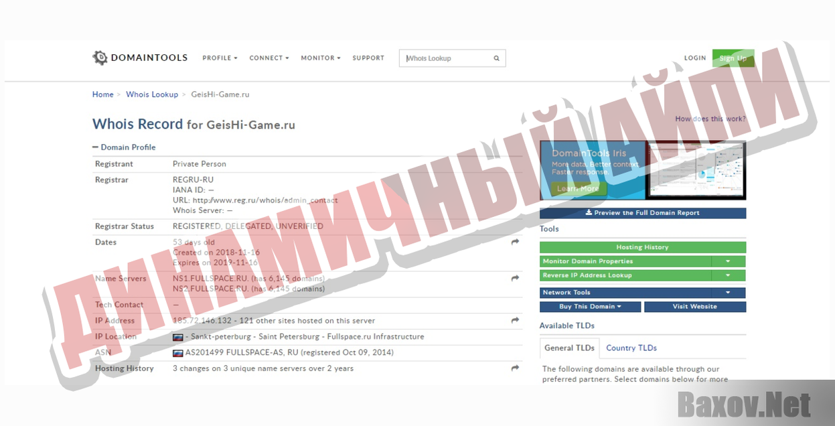Open Whois Lookup breadcrumb link
835x426 pixels.
coord(152,94)
